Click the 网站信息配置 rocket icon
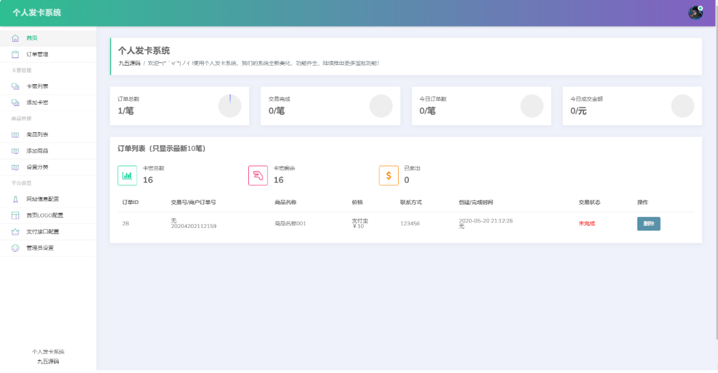This screenshot has height=373, width=718. [15, 199]
